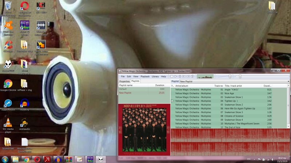Click the rePhase + img folder icon

click(24, 85)
